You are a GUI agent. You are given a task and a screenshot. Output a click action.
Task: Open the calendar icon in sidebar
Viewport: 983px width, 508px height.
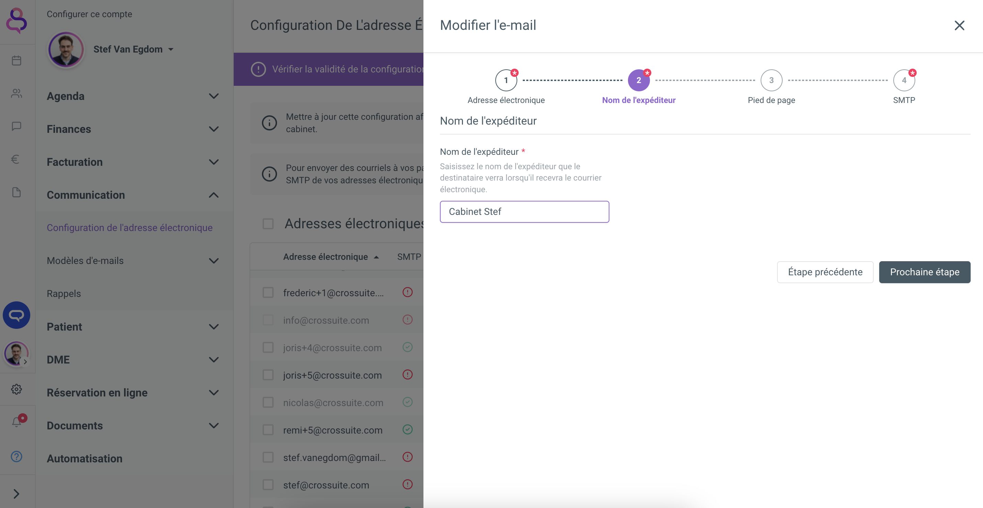pyautogui.click(x=16, y=61)
